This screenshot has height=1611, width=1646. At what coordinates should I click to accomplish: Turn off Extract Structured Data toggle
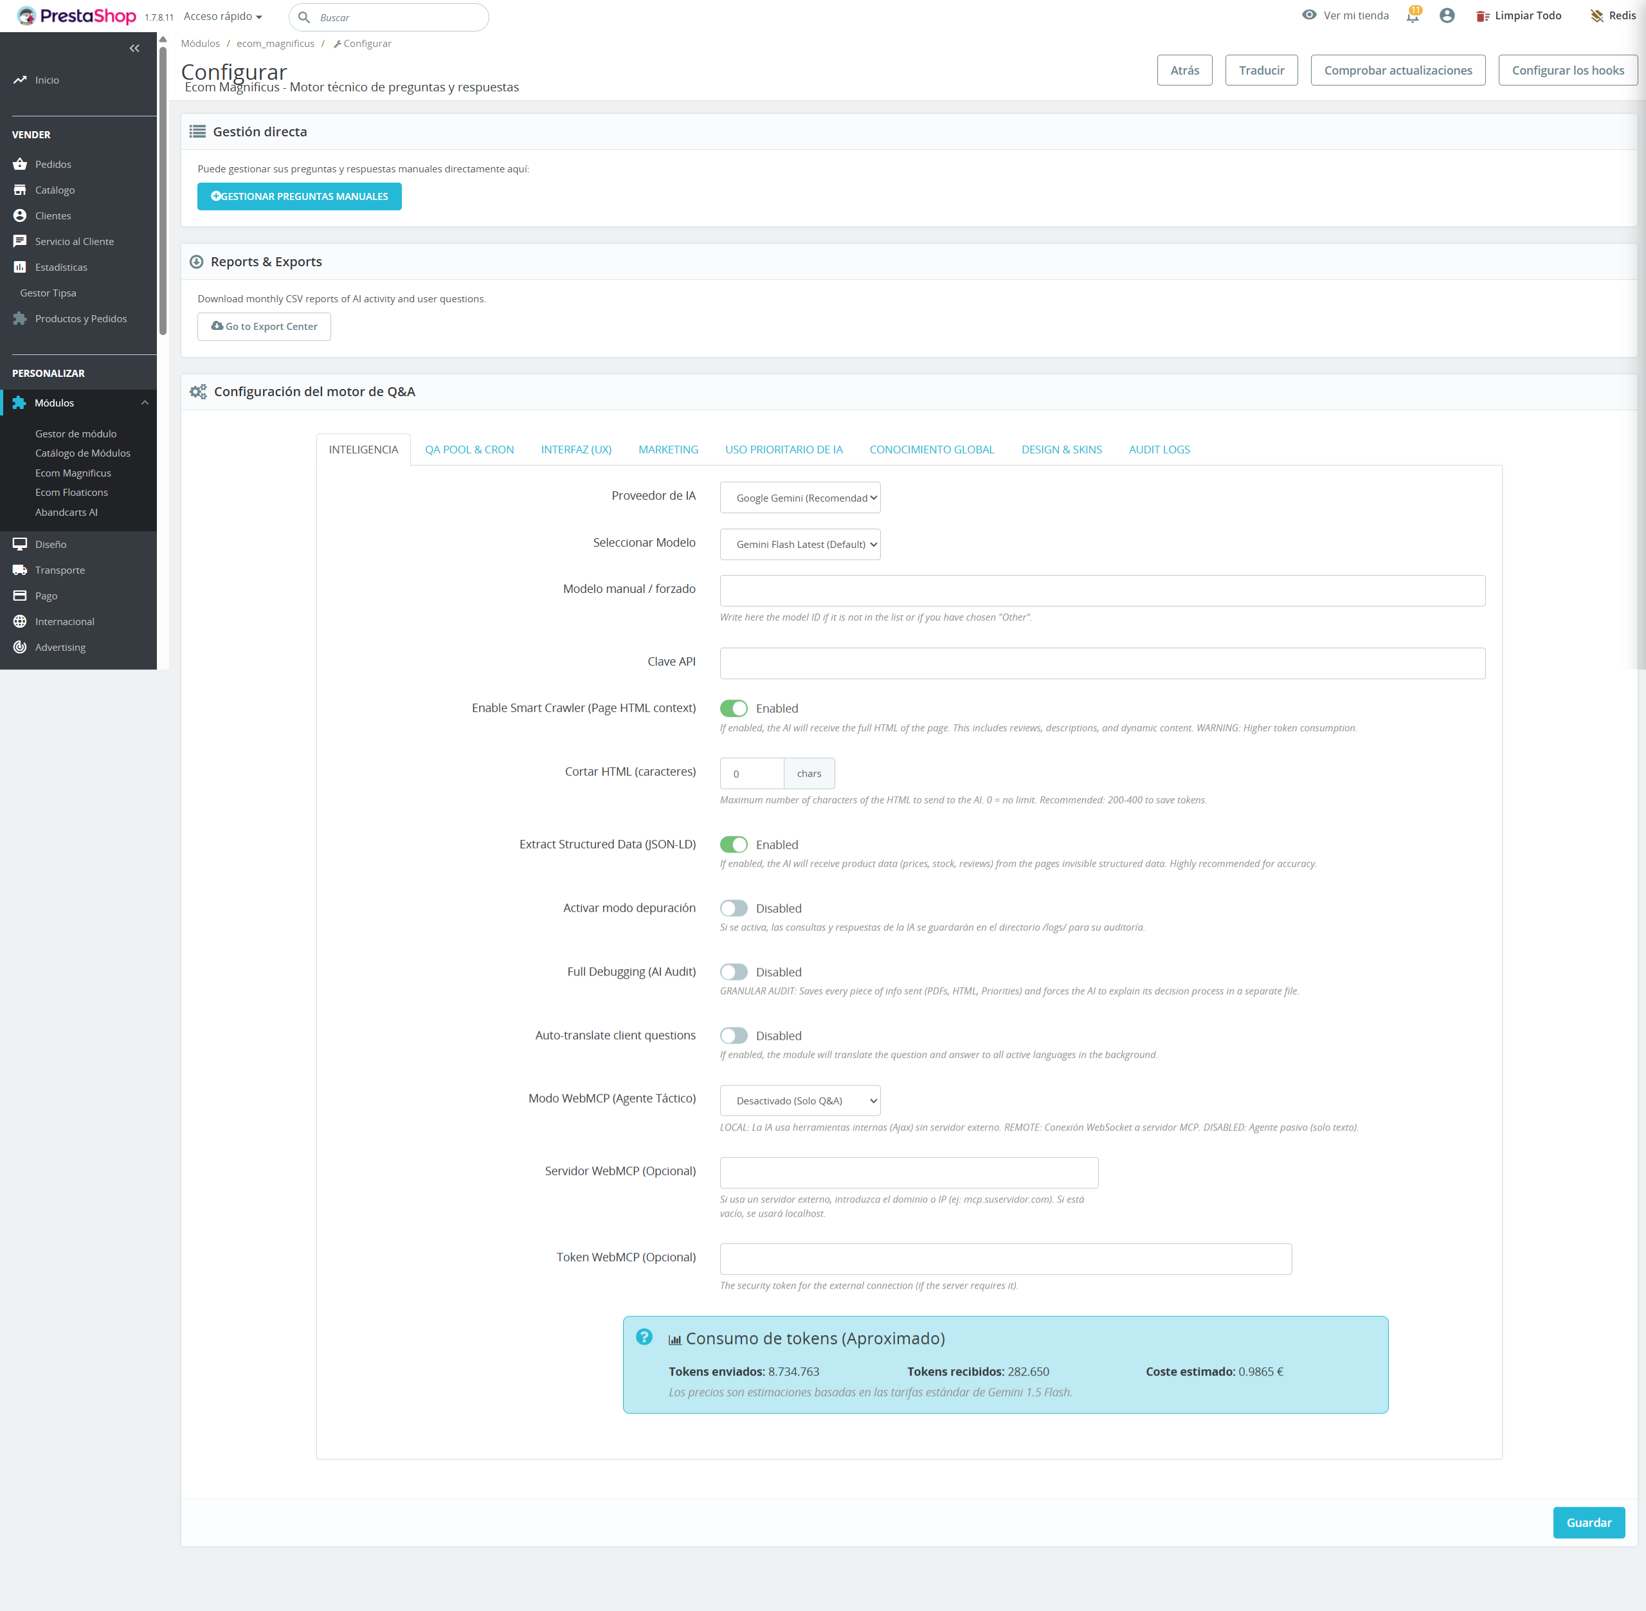coord(734,844)
